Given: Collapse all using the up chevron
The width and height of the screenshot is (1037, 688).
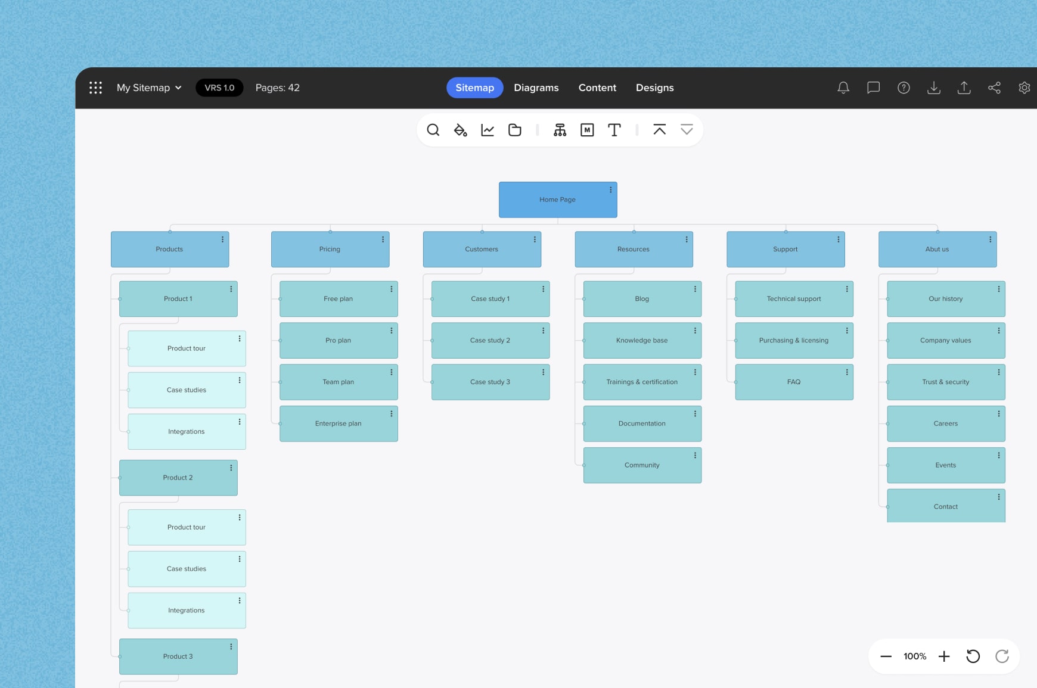Looking at the screenshot, I should pos(659,130).
